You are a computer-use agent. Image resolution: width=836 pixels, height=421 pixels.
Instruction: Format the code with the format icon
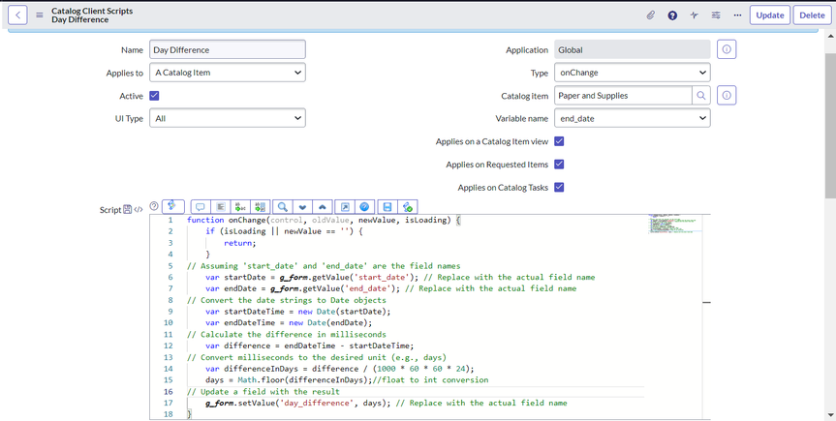(221, 207)
